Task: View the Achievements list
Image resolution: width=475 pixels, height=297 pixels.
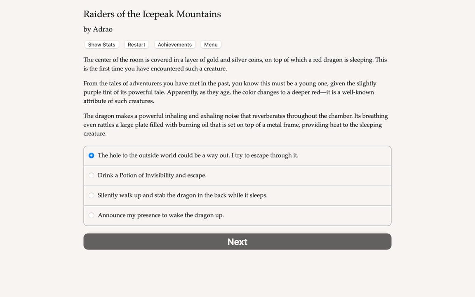Action: [174, 44]
